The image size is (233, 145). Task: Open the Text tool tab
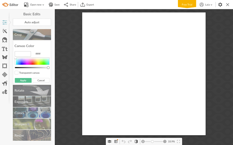point(5,49)
